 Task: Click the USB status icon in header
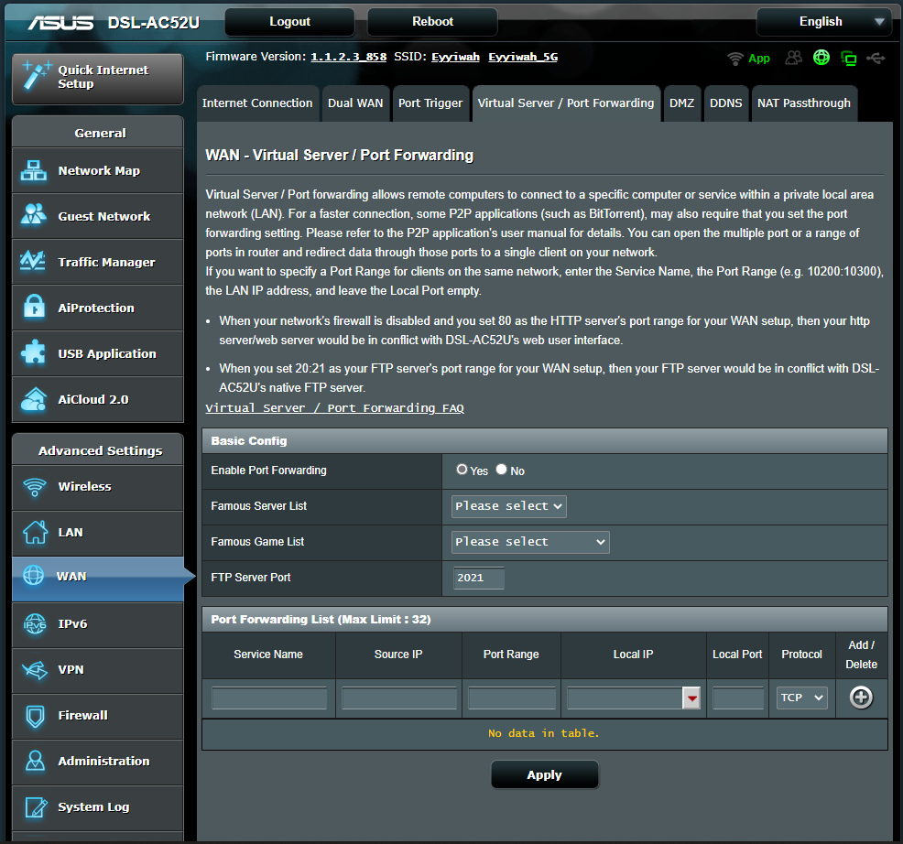click(x=876, y=59)
